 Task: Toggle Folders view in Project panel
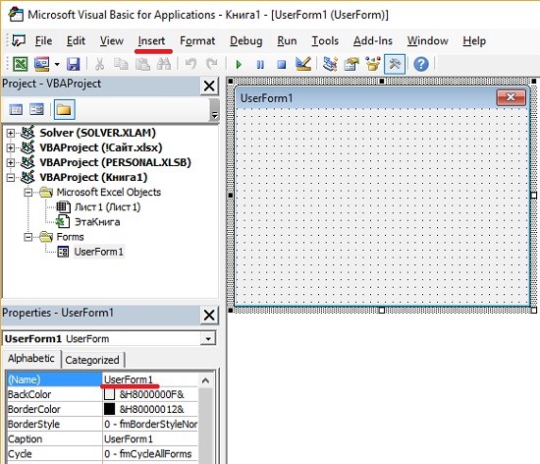64,110
